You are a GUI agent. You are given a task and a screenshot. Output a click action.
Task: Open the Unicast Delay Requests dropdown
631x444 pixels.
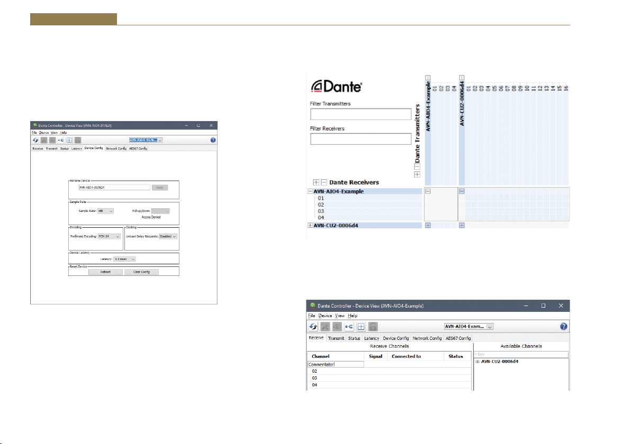pos(168,237)
